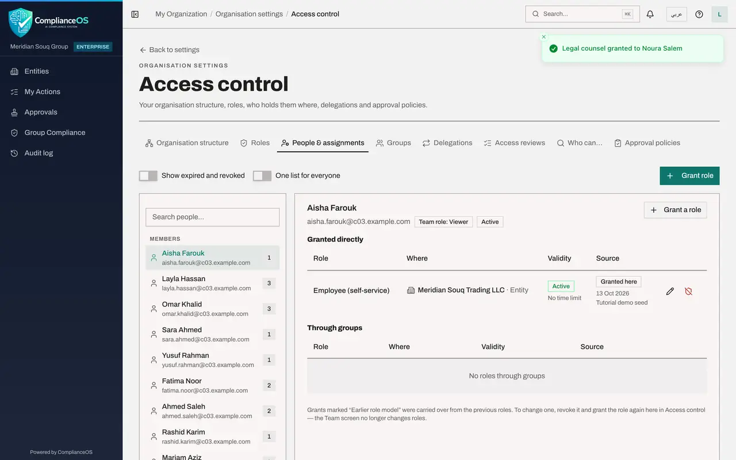The image size is (736, 460).
Task: Switch language to Arabic
Action: (677, 14)
